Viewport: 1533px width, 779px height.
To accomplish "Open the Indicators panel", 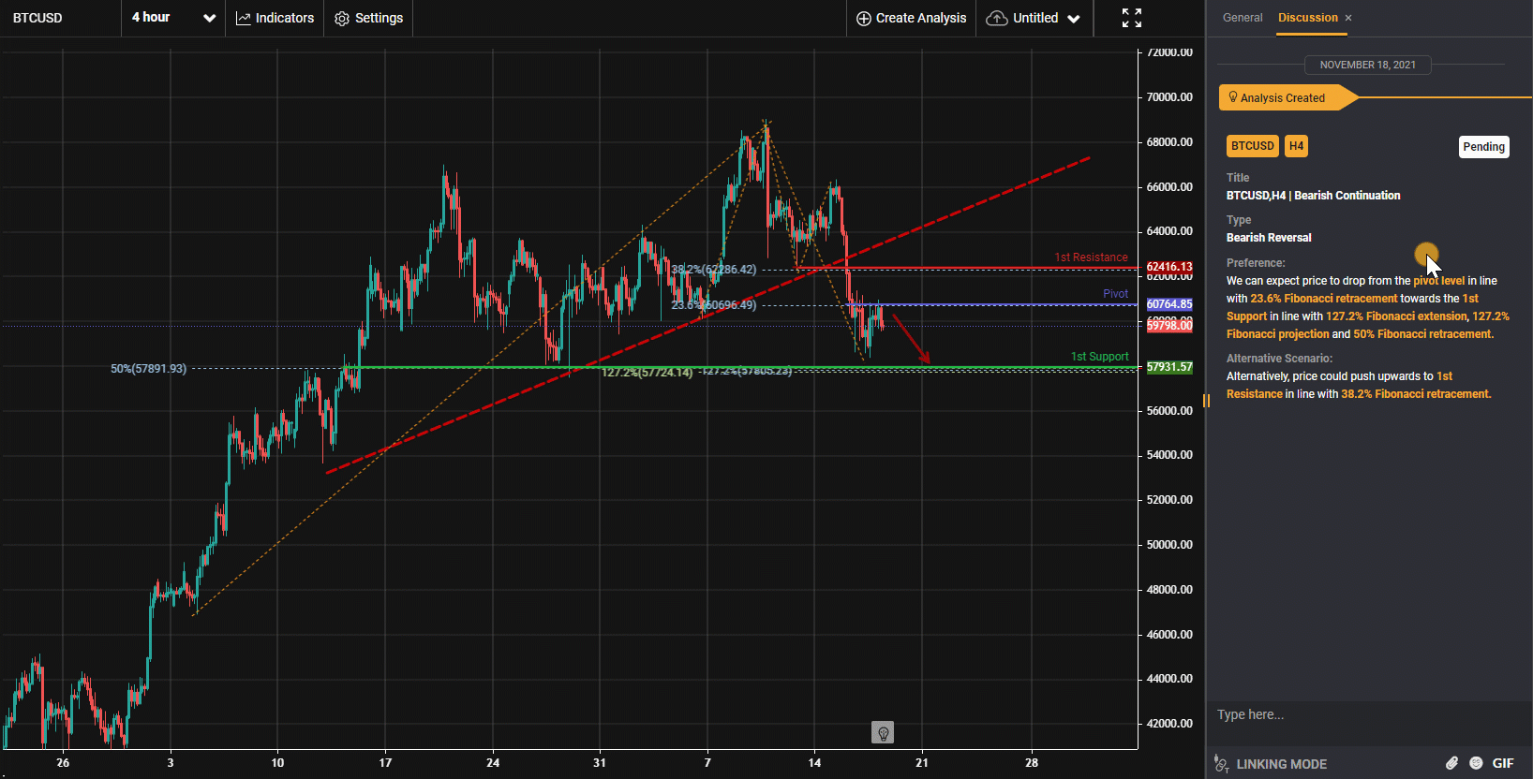I will click(275, 18).
